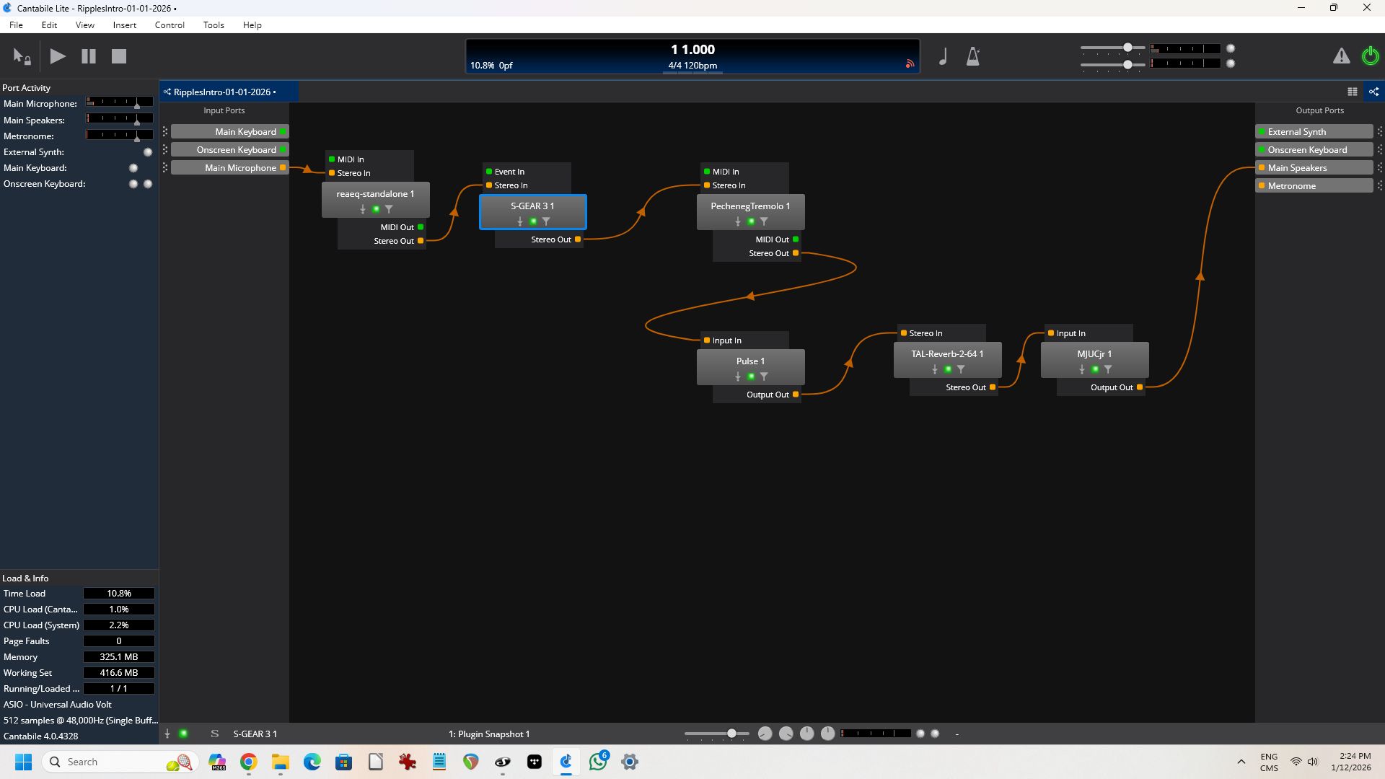
Task: Open File Explorer from the taskbar
Action: click(x=281, y=762)
